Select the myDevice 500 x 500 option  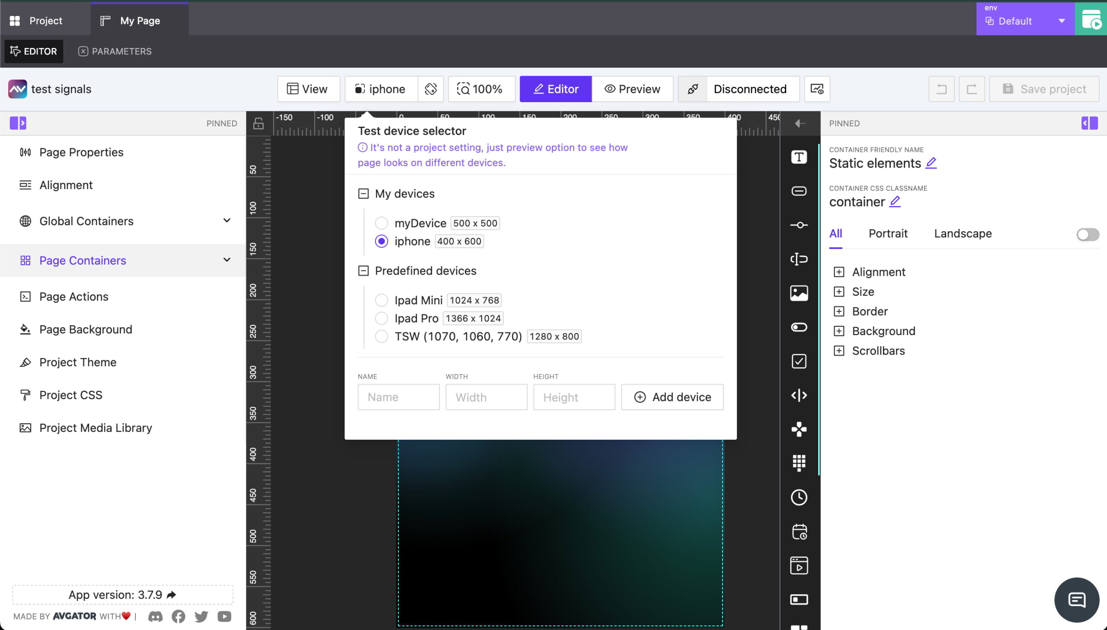pos(381,223)
